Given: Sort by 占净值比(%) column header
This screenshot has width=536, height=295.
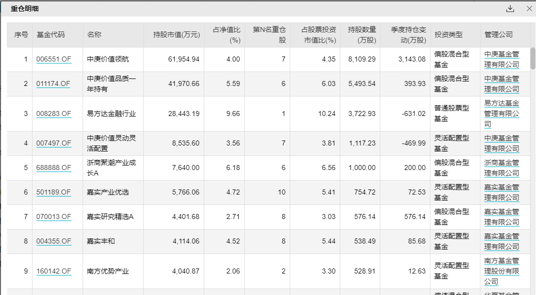Looking at the screenshot, I should tap(225, 35).
